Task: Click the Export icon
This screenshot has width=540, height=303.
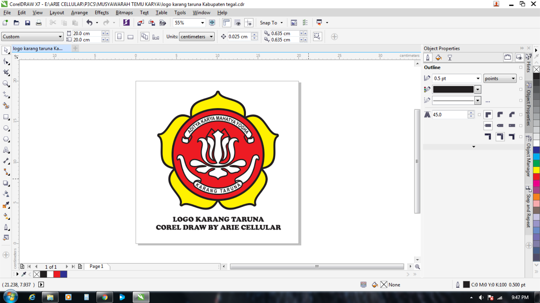Action: tap(152, 23)
